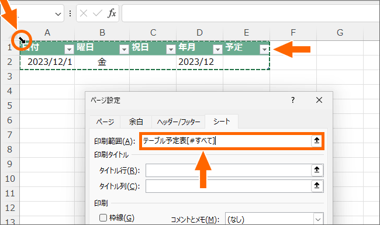Click the formula bar Cancel X icon
The image size is (380, 225).
(x=84, y=13)
